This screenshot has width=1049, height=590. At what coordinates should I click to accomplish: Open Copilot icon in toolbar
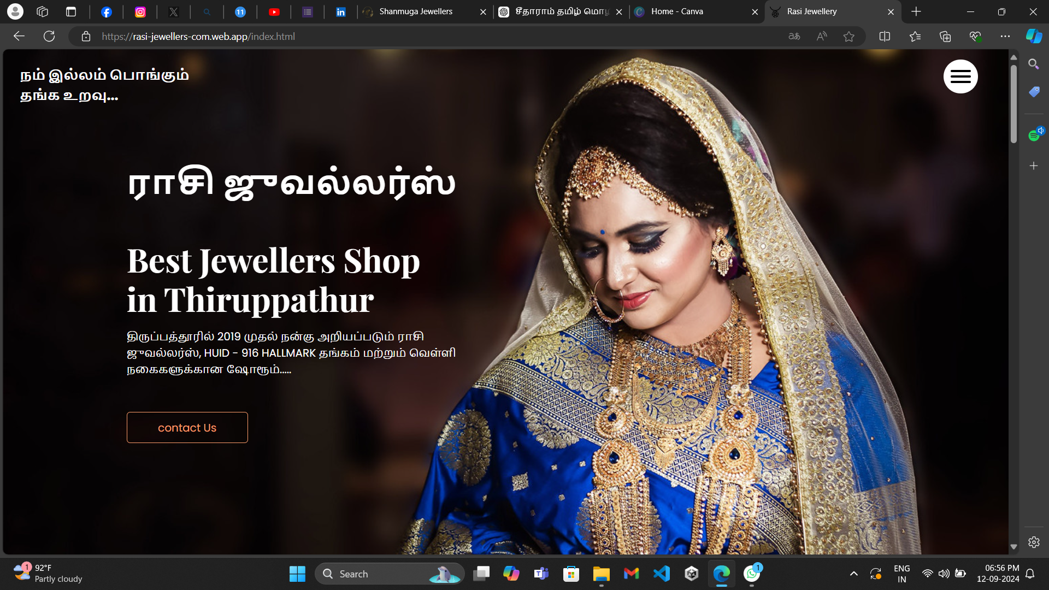pos(1033,36)
